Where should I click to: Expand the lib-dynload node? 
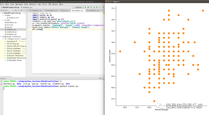click(5, 44)
